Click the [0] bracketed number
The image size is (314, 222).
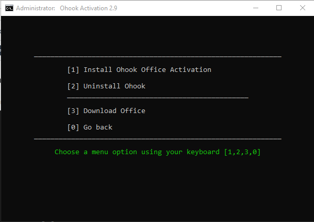pyautogui.click(x=73, y=127)
